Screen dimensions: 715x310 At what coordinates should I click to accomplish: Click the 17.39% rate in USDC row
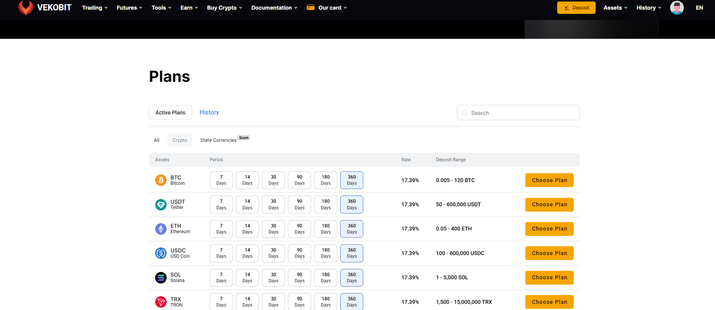[410, 253]
